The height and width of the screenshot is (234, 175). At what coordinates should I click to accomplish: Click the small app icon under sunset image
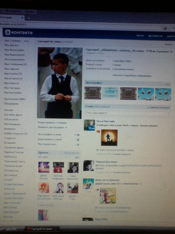click(97, 150)
